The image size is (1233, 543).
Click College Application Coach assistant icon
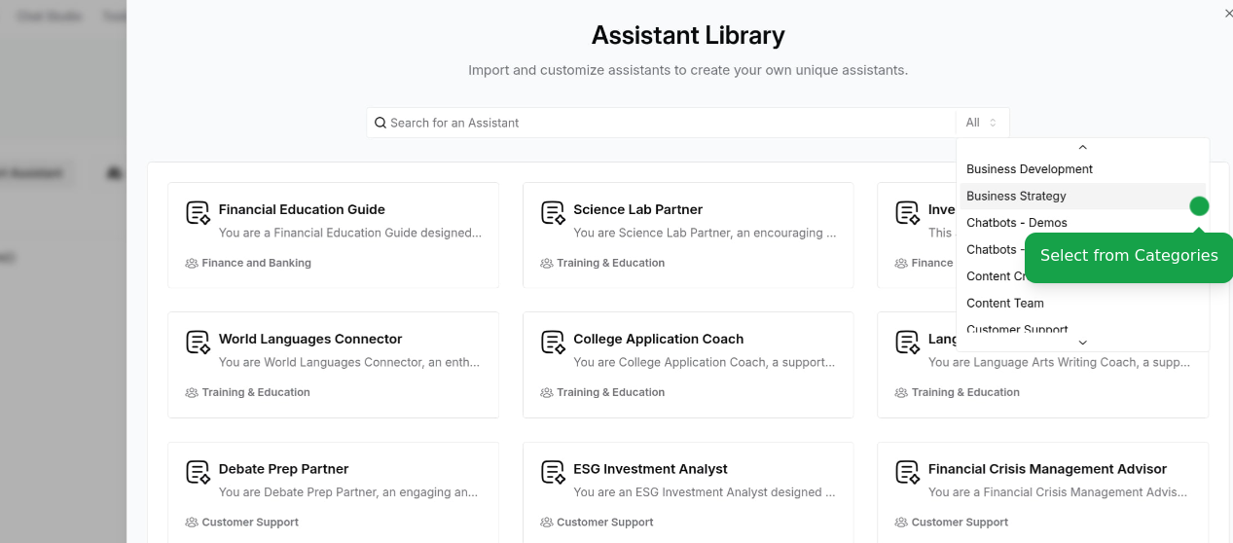click(554, 343)
